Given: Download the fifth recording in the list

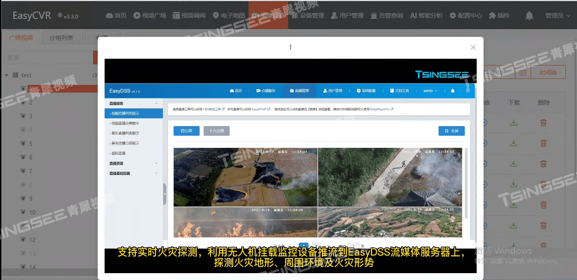Looking at the screenshot, I should (x=513, y=205).
